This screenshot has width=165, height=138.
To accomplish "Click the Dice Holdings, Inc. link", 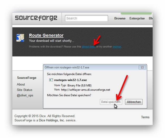I will (52, 120).
